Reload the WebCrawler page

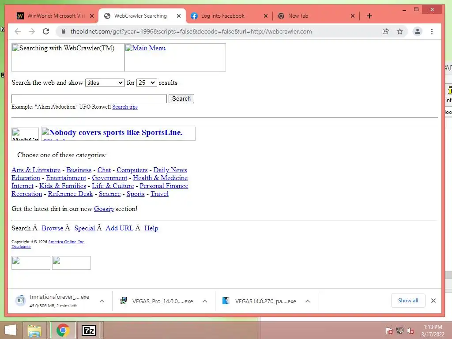(x=46, y=31)
